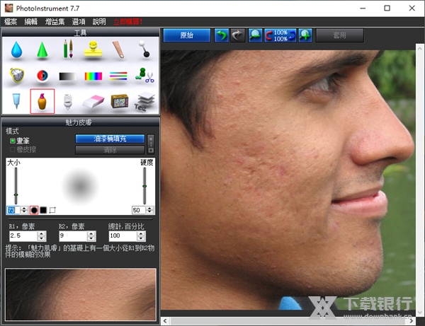The image size is (425, 326).
Task: Select the blue water drop blur tool
Action: (16, 50)
